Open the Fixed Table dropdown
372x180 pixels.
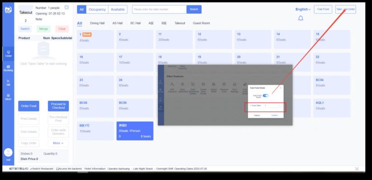(271, 106)
